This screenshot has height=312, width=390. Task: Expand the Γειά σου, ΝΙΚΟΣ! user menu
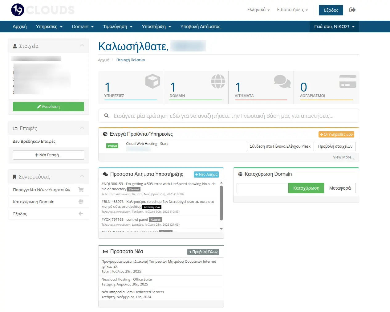tap(334, 27)
